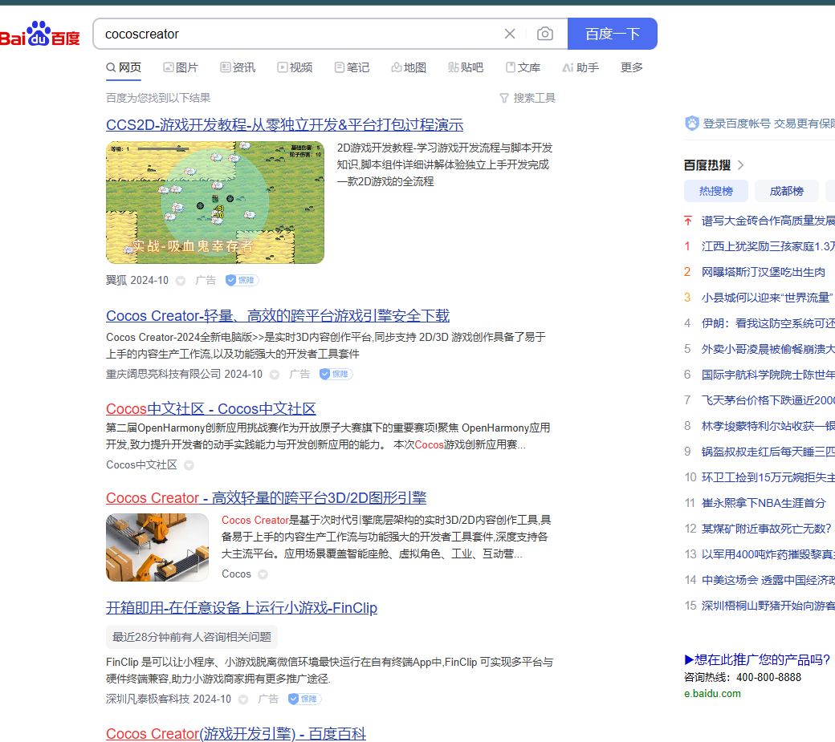Expand the 更多 menu
Image resolution: width=835 pixels, height=742 pixels.
(632, 67)
